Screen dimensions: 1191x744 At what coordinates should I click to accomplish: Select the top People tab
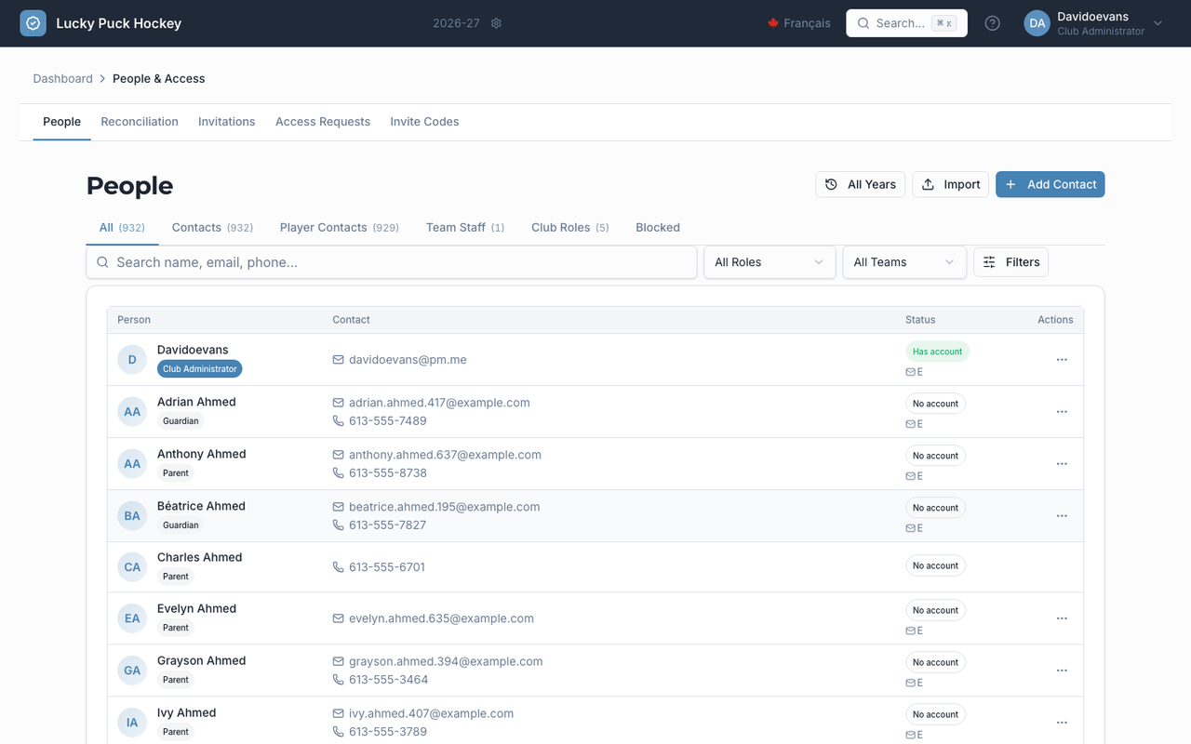[61, 122]
